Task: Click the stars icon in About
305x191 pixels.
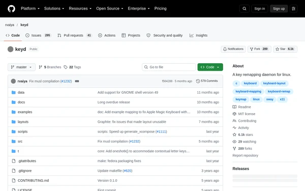Action: 234,134
